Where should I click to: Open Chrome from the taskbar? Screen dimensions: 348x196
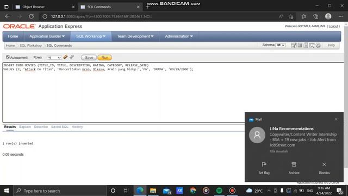click(x=192, y=191)
